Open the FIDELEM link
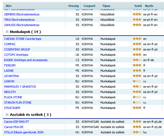 click(10, 65)
